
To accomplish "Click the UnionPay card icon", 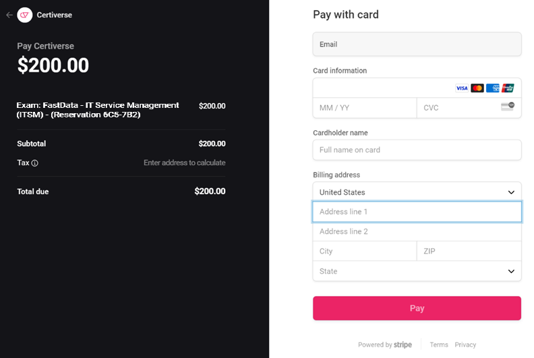I will [508, 88].
